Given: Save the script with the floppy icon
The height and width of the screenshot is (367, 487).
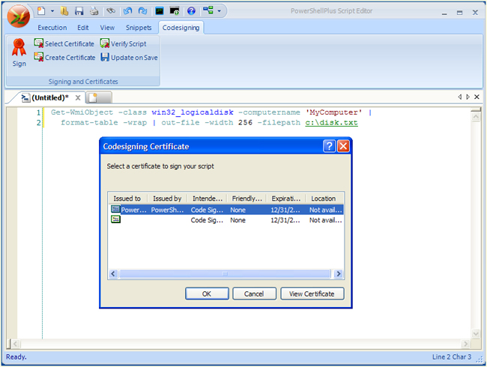Looking at the screenshot, I should coord(79,11).
